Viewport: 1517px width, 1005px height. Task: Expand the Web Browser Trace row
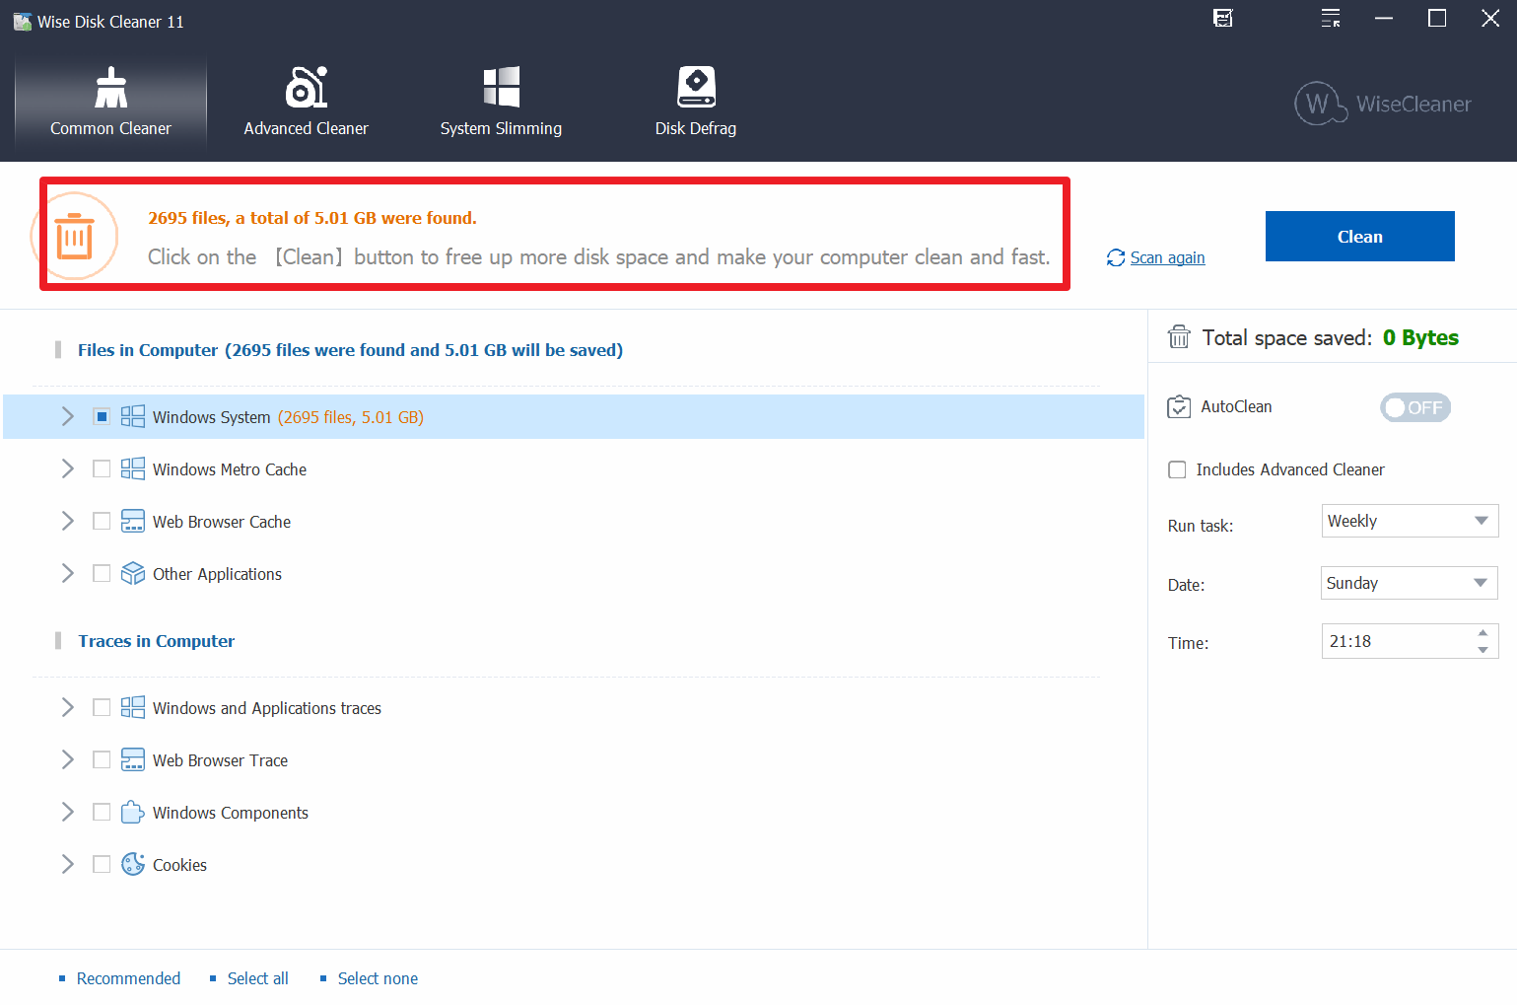pos(67,759)
